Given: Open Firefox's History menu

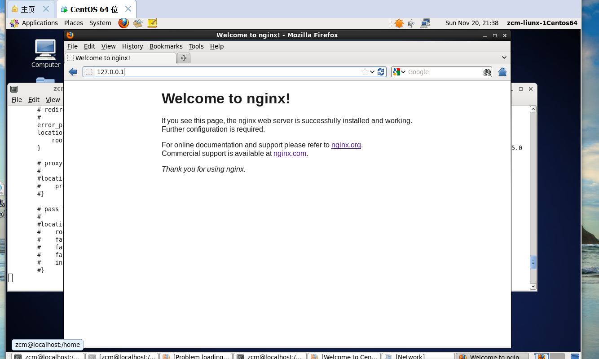Looking at the screenshot, I should tap(132, 46).
